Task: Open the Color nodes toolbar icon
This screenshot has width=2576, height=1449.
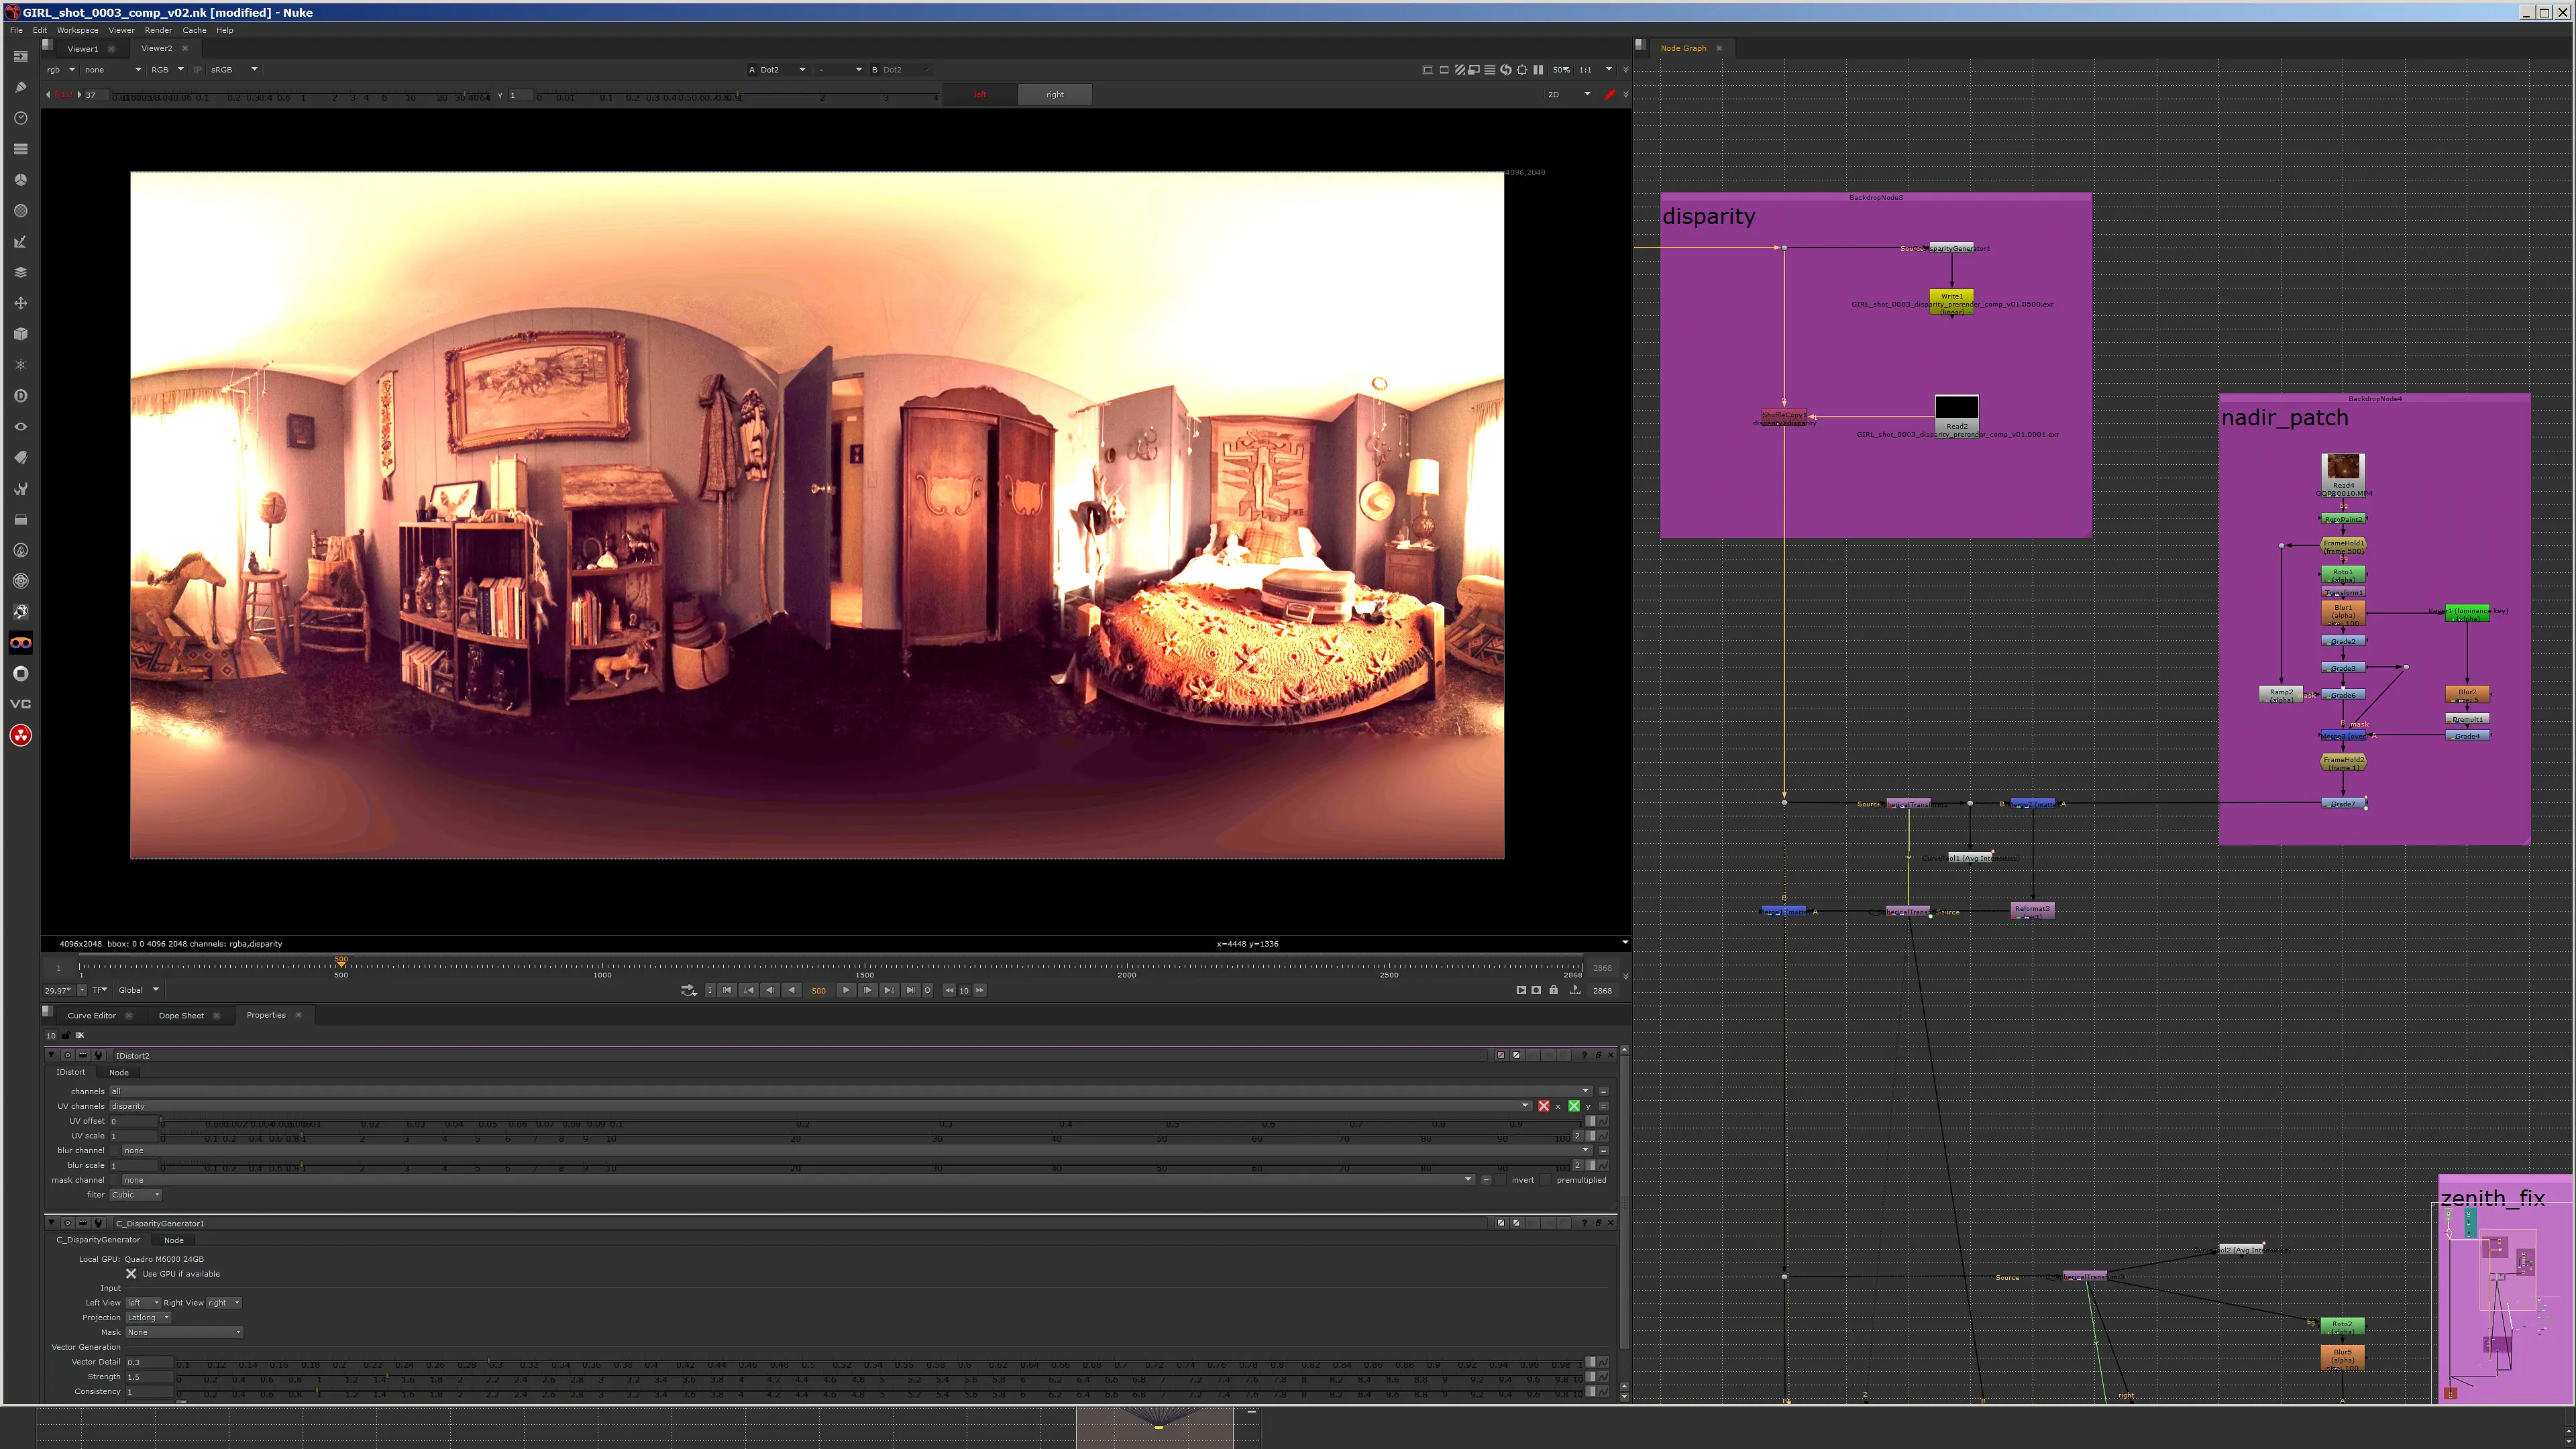Action: click(x=20, y=180)
